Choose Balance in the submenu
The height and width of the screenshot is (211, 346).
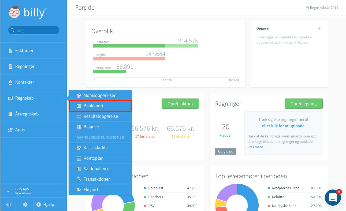pos(100,127)
